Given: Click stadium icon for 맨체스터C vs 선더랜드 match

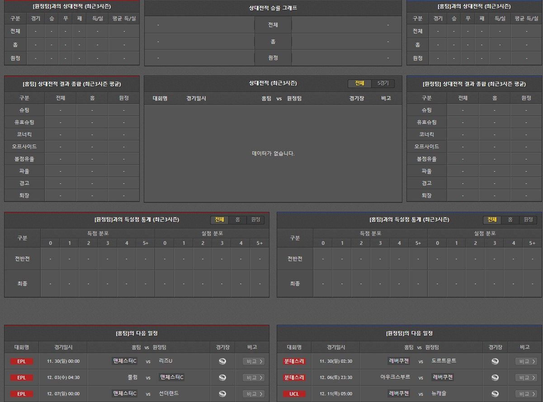Looking at the screenshot, I should [222, 394].
